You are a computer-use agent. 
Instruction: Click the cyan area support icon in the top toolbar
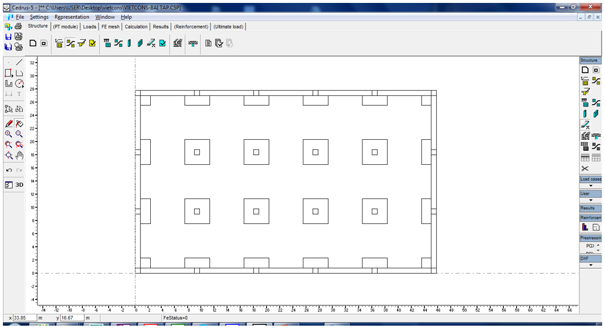[x=108, y=43]
